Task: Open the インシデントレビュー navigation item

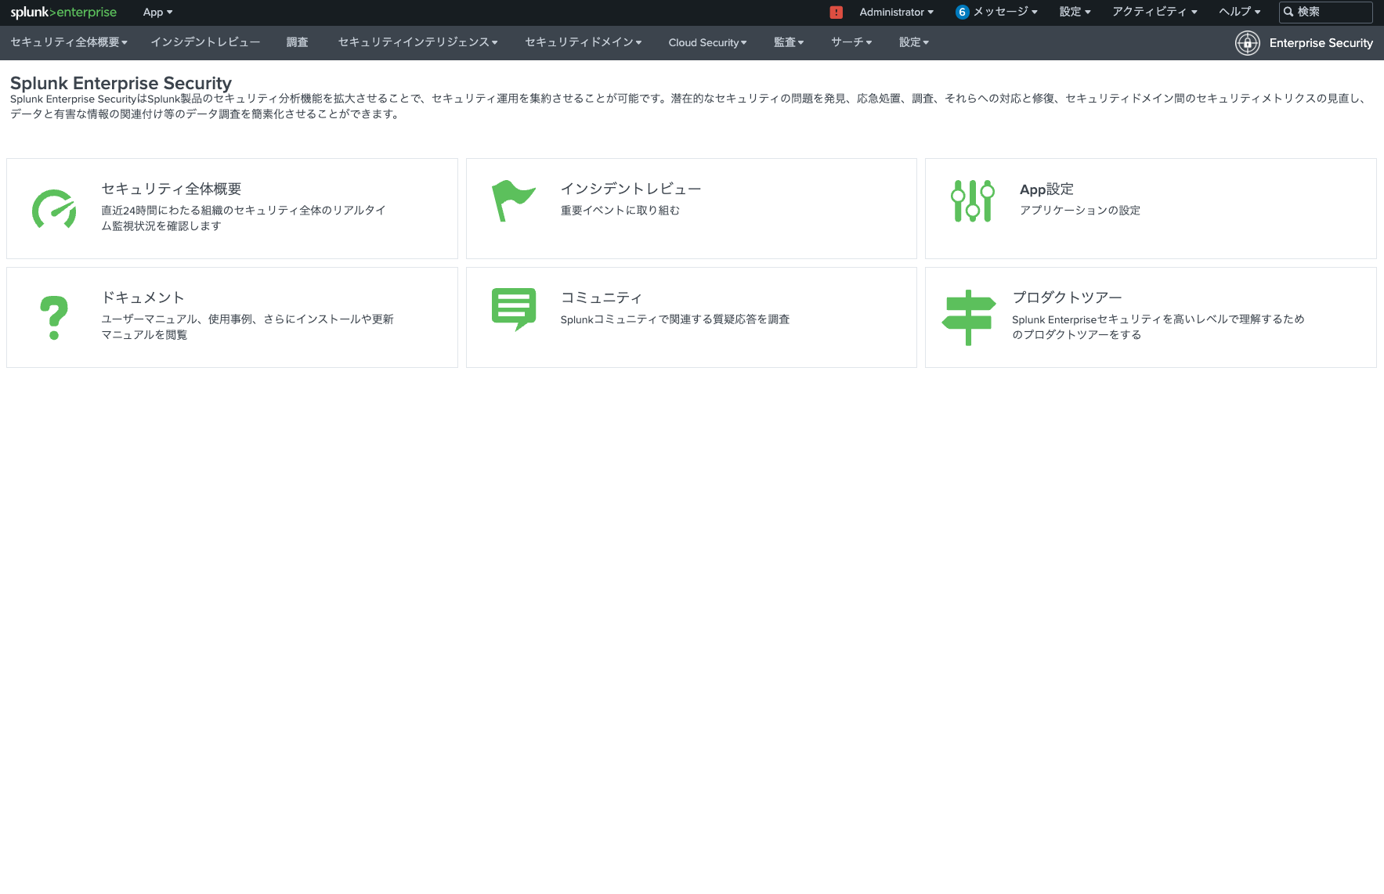Action: pos(205,42)
